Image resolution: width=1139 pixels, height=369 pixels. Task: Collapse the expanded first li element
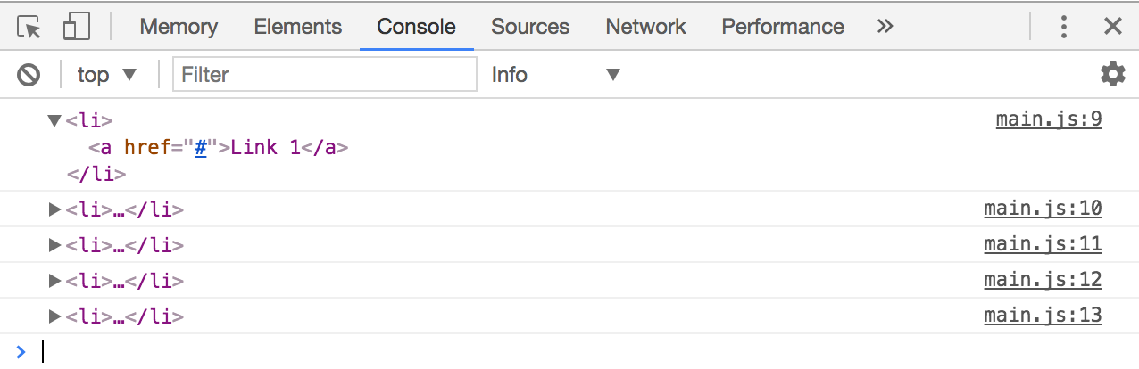(x=54, y=120)
